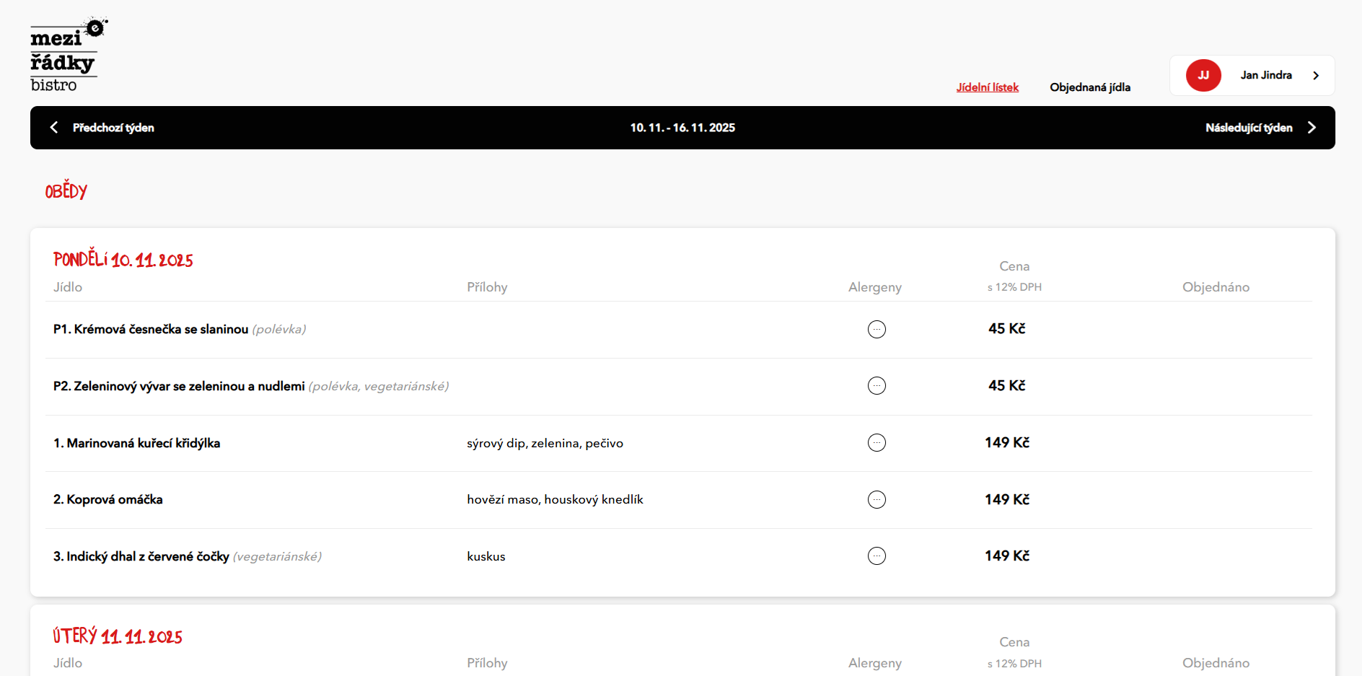Image resolution: width=1362 pixels, height=676 pixels.
Task: Go to Předchozí týden
Action: click(x=113, y=128)
